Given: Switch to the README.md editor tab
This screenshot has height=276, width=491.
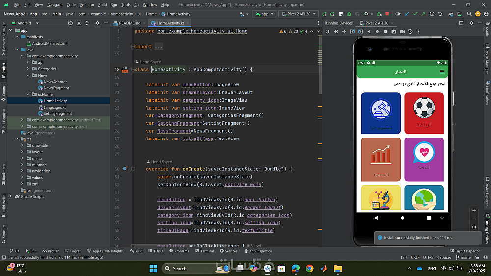Looking at the screenshot, I should [130, 23].
